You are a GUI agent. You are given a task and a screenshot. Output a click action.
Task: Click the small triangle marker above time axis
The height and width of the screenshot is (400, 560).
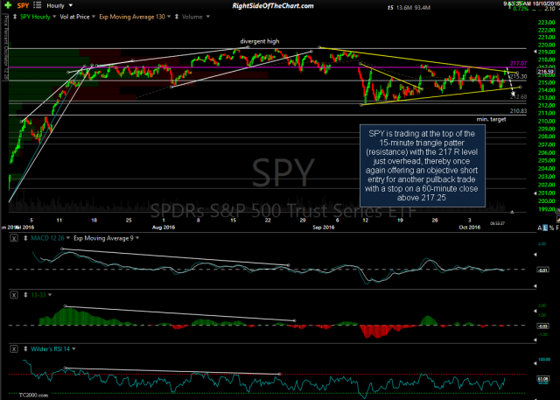click(512, 212)
